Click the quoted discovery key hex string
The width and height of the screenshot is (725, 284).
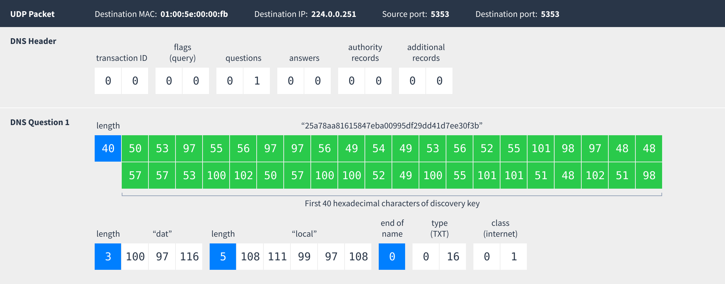coord(392,126)
